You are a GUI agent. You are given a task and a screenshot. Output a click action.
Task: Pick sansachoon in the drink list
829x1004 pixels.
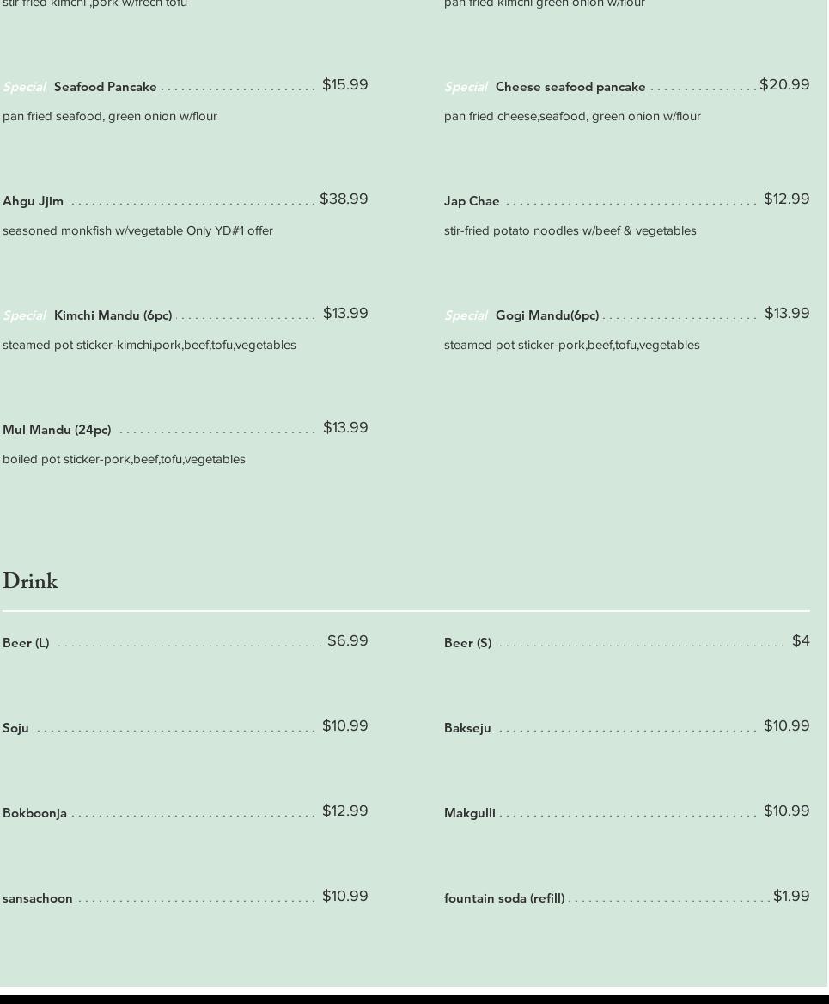[38, 898]
